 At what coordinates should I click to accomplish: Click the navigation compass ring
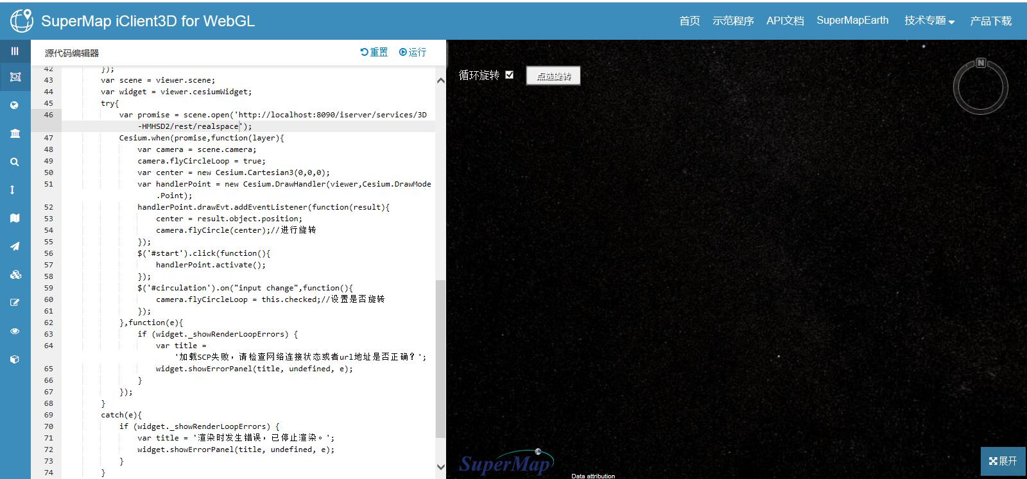tap(981, 88)
